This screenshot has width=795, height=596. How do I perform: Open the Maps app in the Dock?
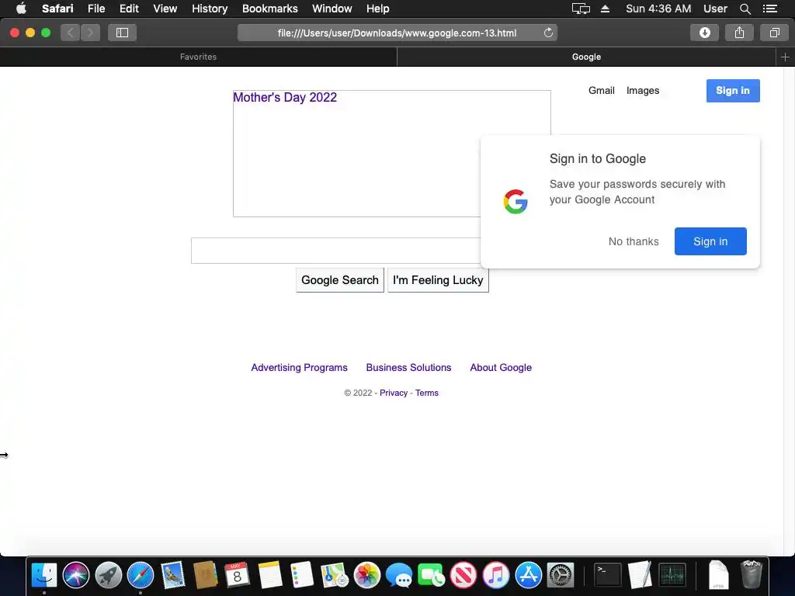(x=334, y=575)
